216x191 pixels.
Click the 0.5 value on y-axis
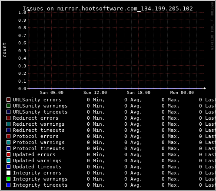22,50
